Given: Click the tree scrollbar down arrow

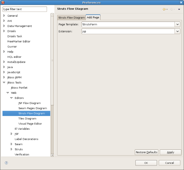Looking at the screenshot, I should tap(52, 155).
